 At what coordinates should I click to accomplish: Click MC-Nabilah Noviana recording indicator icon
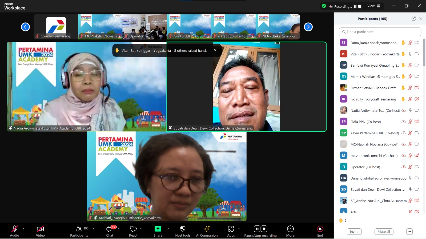(x=404, y=144)
